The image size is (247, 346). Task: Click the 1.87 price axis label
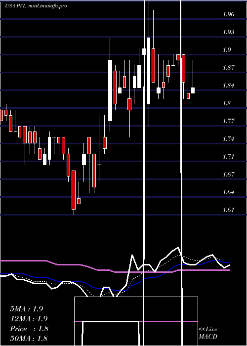click(x=228, y=68)
